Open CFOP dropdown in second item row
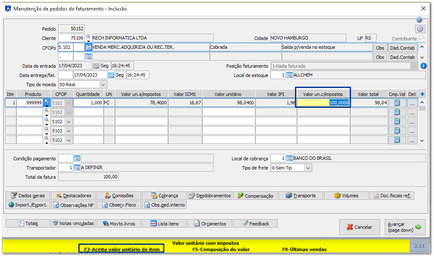The height and width of the screenshot is (257, 434). (x=69, y=112)
